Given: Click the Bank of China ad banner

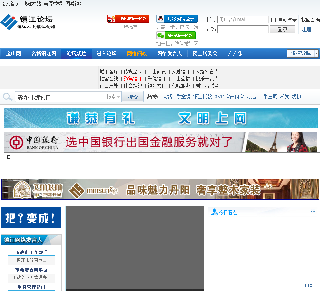Looking at the screenshot, I should (x=161, y=142).
